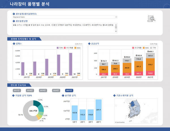Select the 2017년 year filter
170x131 pixels.
[17, 90]
